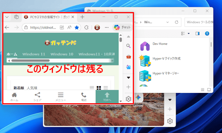Open Edge workspaces tab icon
The height and width of the screenshot is (133, 222).
tap(16, 17)
